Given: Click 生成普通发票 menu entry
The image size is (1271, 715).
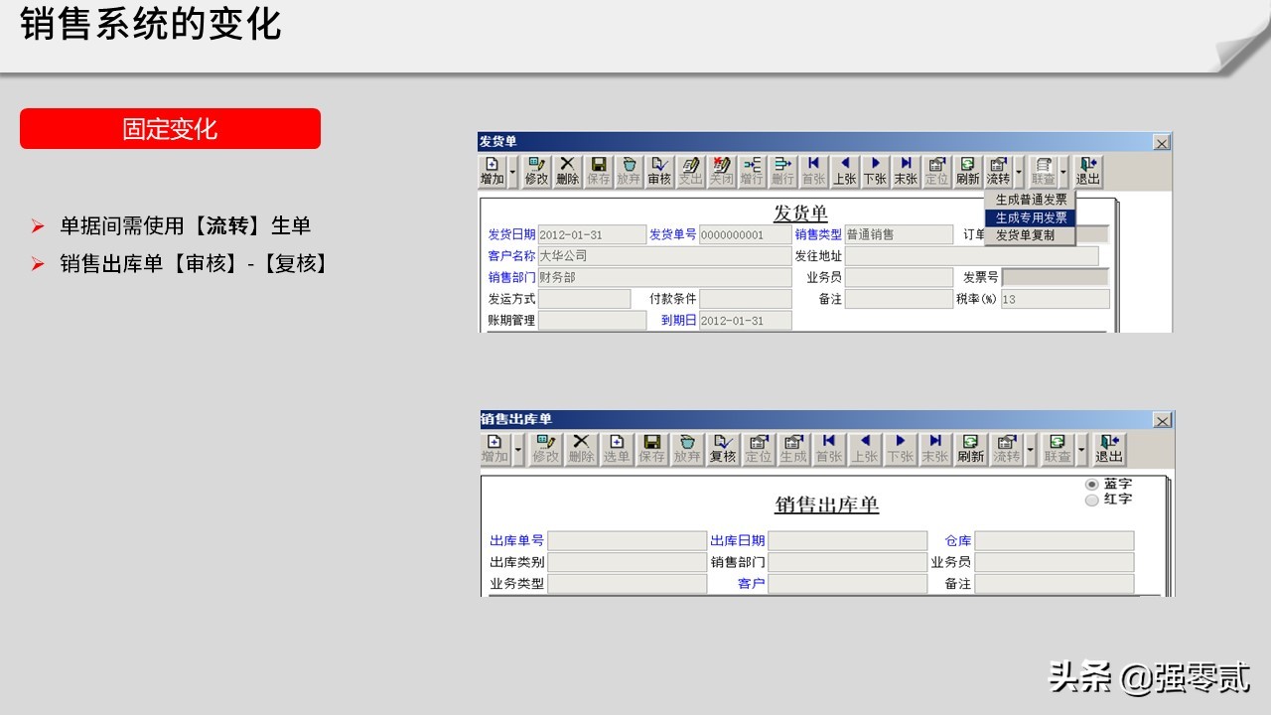Looking at the screenshot, I should [x=1033, y=200].
